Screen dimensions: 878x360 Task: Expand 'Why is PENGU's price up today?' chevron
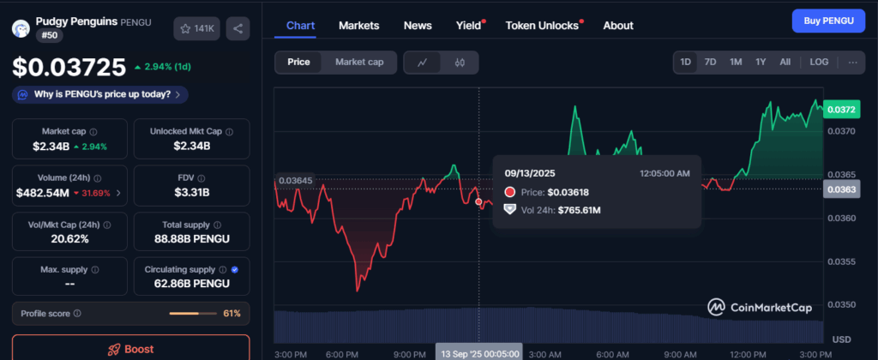pos(177,95)
